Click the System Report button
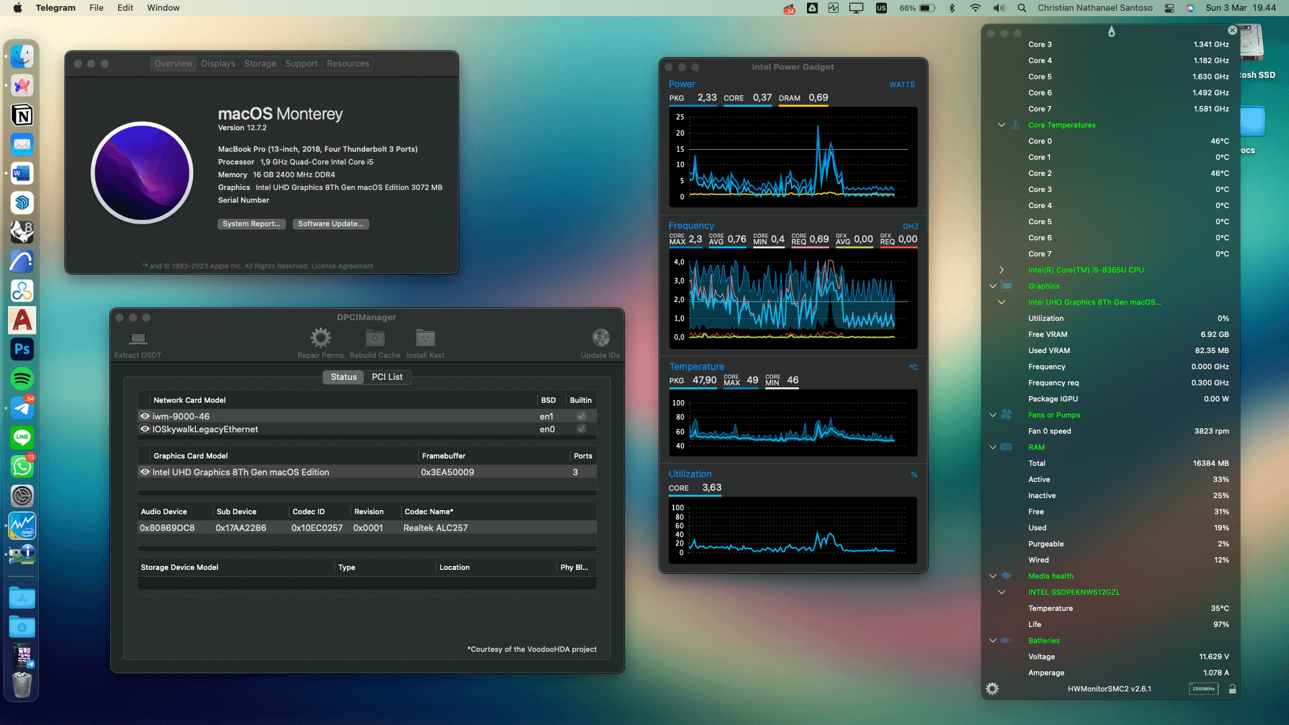 252,224
